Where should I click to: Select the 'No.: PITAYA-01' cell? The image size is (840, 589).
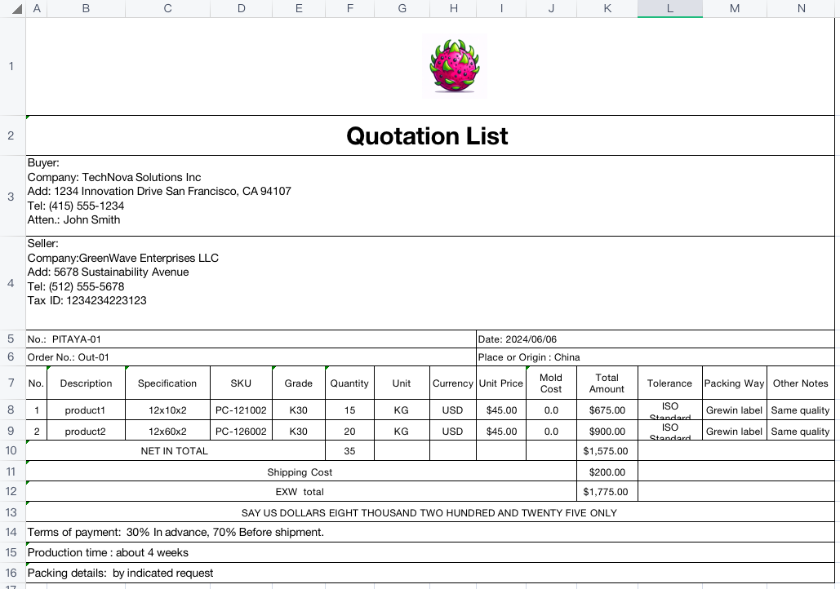tap(251, 339)
